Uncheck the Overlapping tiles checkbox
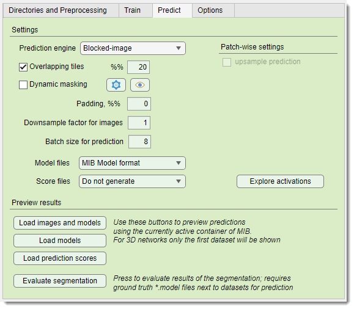The image size is (354, 309). (23, 67)
